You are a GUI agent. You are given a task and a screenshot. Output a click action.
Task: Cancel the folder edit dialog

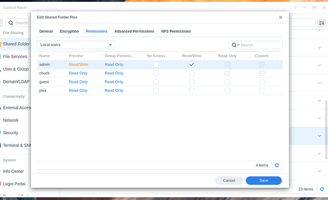[x=229, y=181]
